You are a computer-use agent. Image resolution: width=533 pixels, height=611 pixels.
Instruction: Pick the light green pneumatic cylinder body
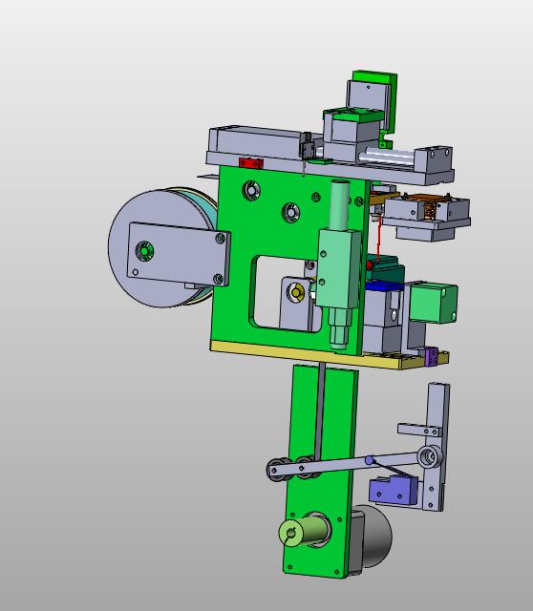338,269
